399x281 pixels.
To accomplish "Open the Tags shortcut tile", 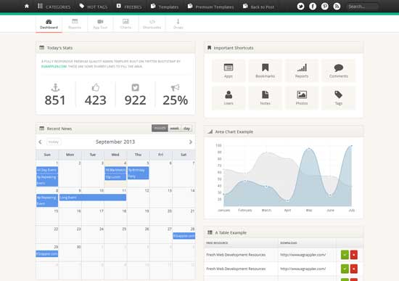I will tap(339, 98).
